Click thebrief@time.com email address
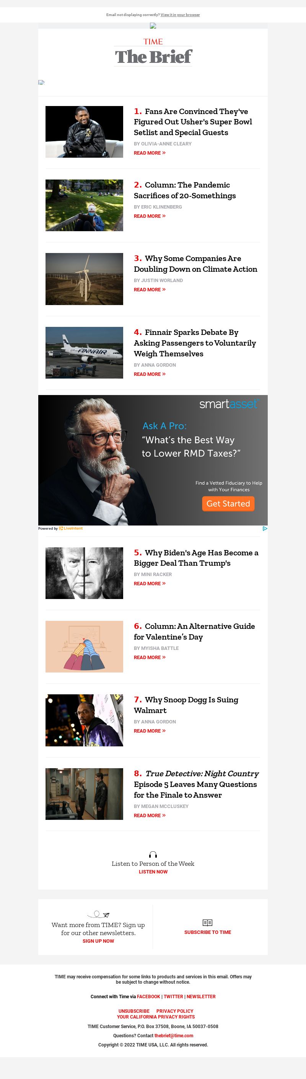Viewport: 306px width, 1079px height. 174,1035
